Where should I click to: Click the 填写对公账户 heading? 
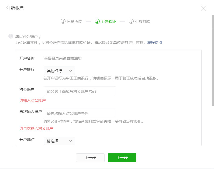pyautogui.click(x=28, y=37)
